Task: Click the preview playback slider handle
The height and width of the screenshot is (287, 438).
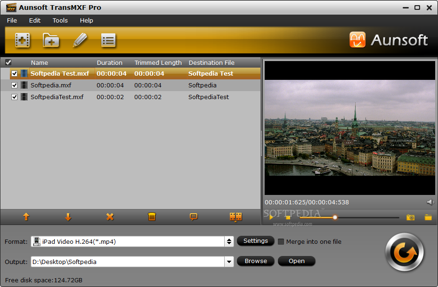Action: pyautogui.click(x=335, y=217)
